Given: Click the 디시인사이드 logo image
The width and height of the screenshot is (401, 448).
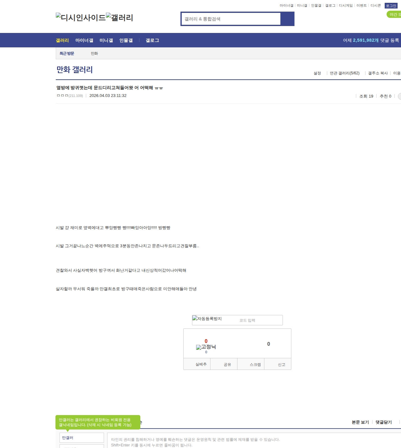Looking at the screenshot, I should [x=81, y=17].
